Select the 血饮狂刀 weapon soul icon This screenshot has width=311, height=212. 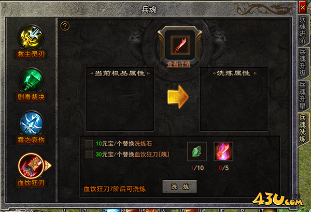[x=31, y=166]
